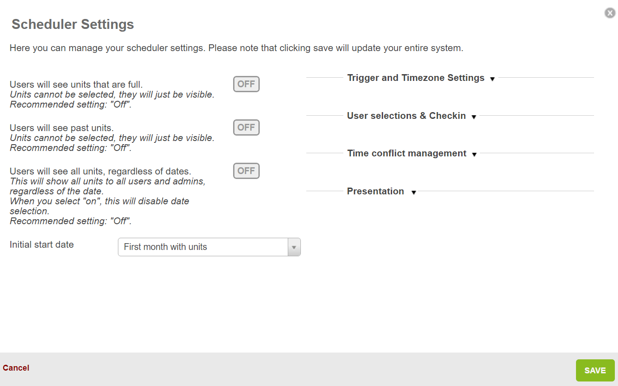Open the User selections & Checkin section title
The image size is (618, 386).
coord(406,116)
